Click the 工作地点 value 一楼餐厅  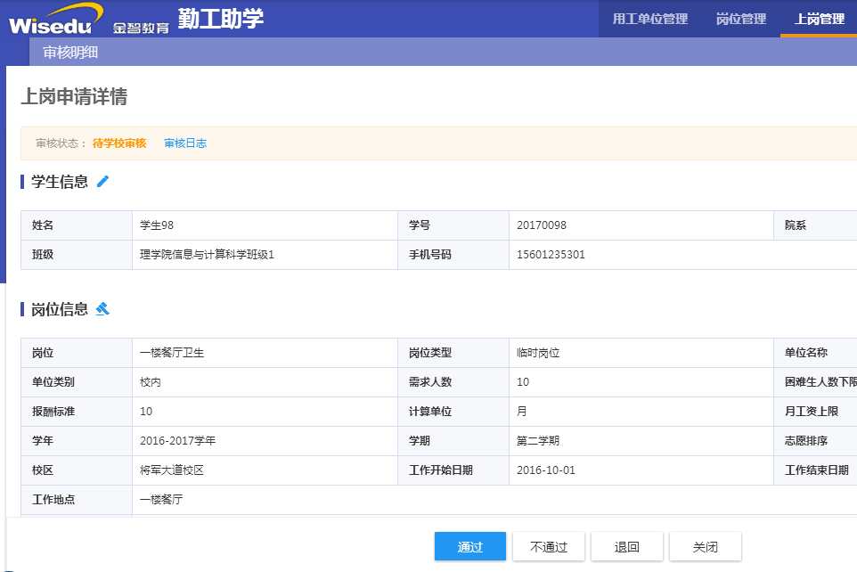(x=161, y=500)
